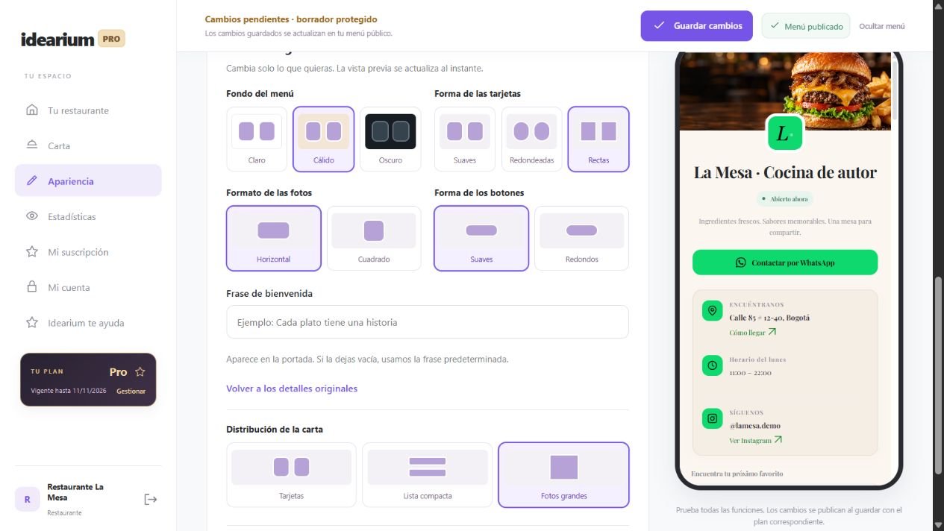Click the Abierto ahora badge

pos(784,199)
